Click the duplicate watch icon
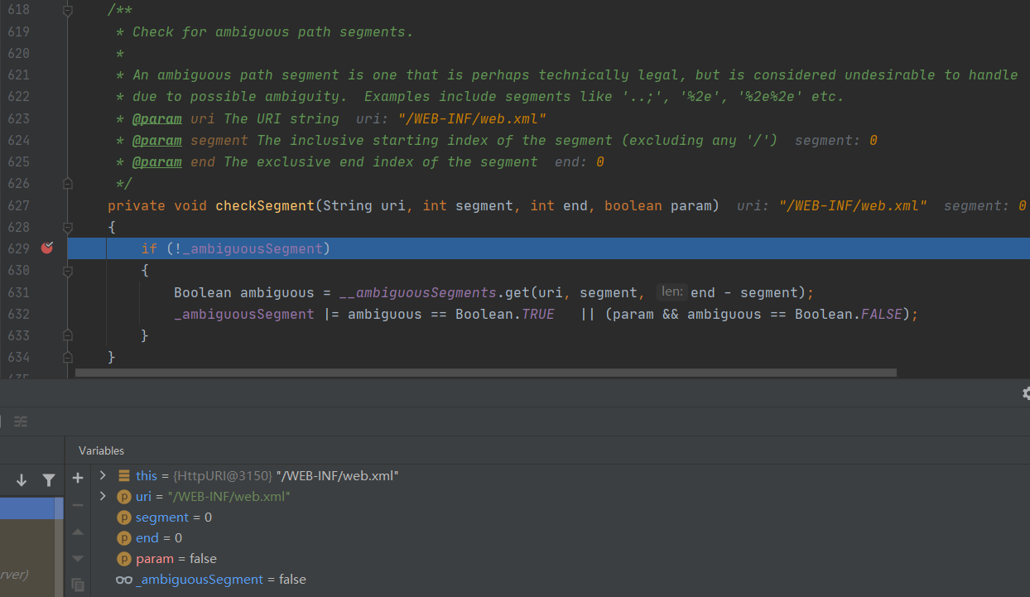Screen dimensions: 1030x597 78,585
